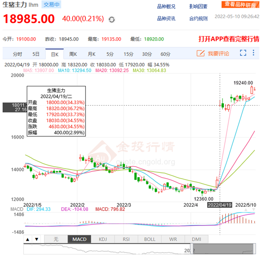
Task: Click the 查看品种研报 orange button
Action: point(240,5)
